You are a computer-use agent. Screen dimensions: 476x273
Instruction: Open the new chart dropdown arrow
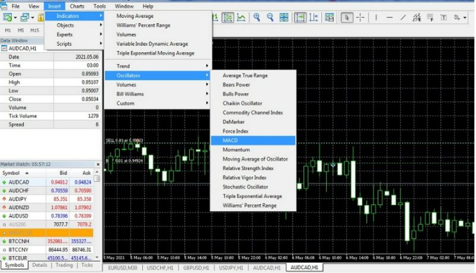15,18
